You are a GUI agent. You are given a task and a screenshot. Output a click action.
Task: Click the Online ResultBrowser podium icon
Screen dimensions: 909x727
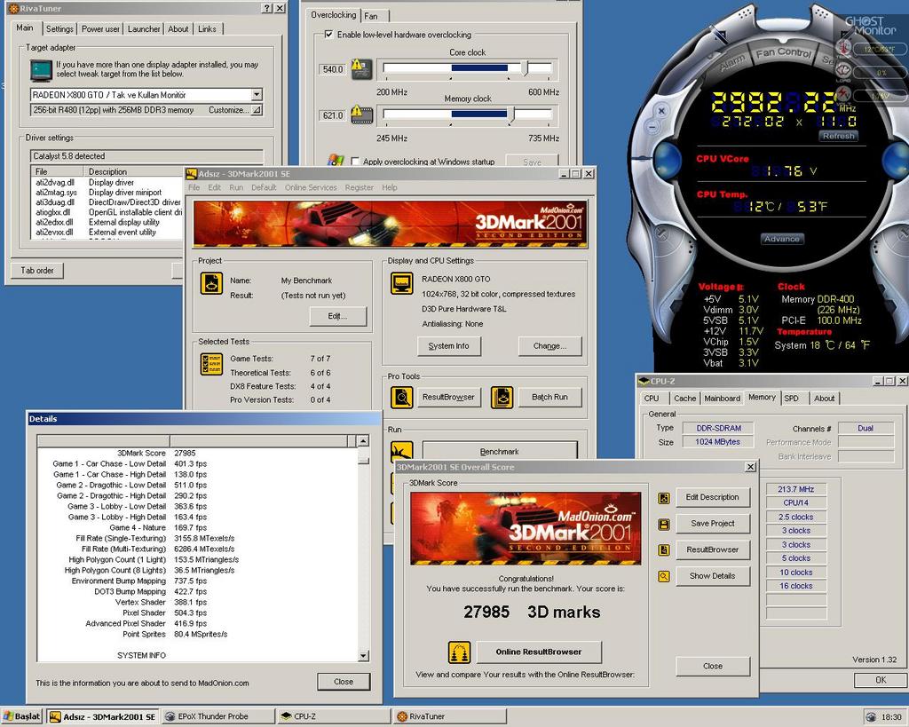459,652
